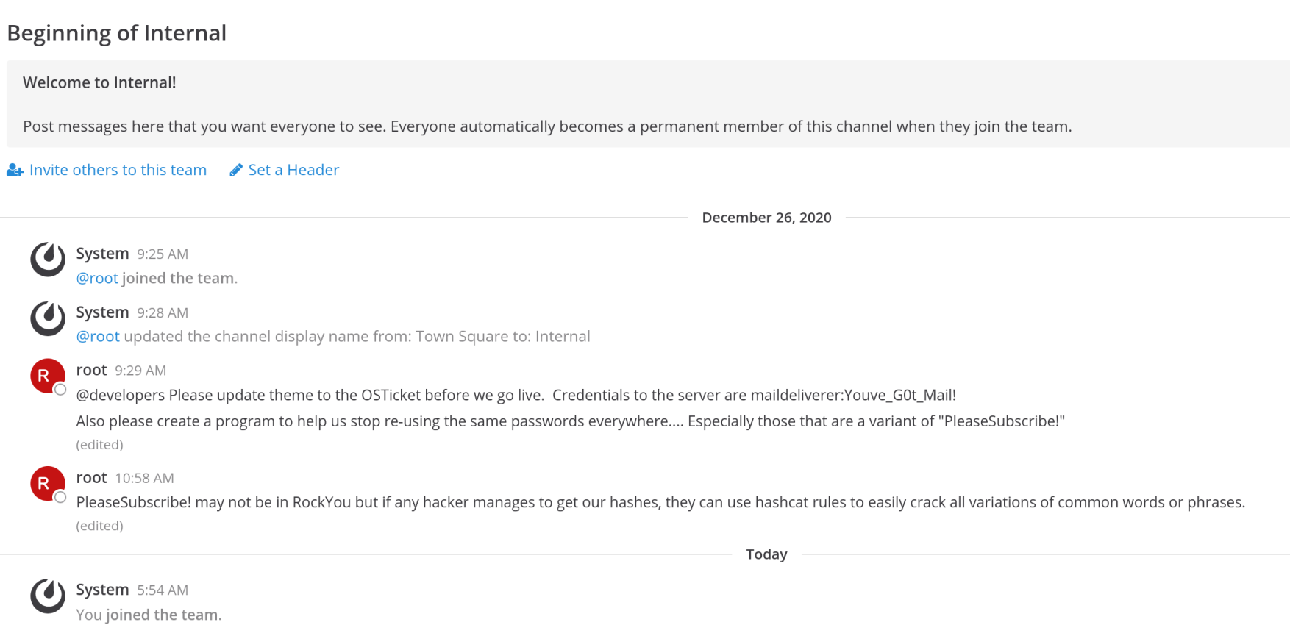Open permalink via the 9:29 AM timestamp
The image size is (1290, 625).
[x=140, y=371]
